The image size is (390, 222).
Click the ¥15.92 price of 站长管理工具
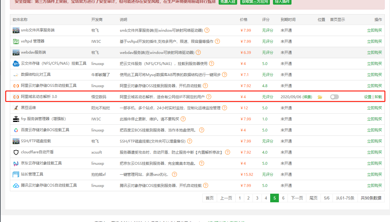(247, 175)
